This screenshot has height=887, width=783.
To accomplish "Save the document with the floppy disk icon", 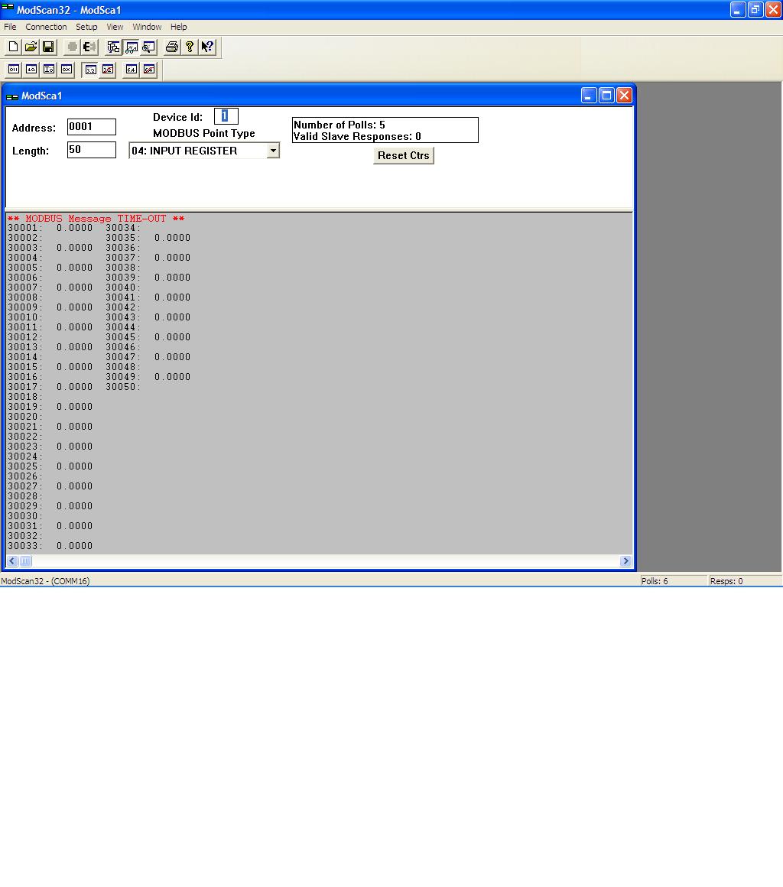I will coord(48,47).
